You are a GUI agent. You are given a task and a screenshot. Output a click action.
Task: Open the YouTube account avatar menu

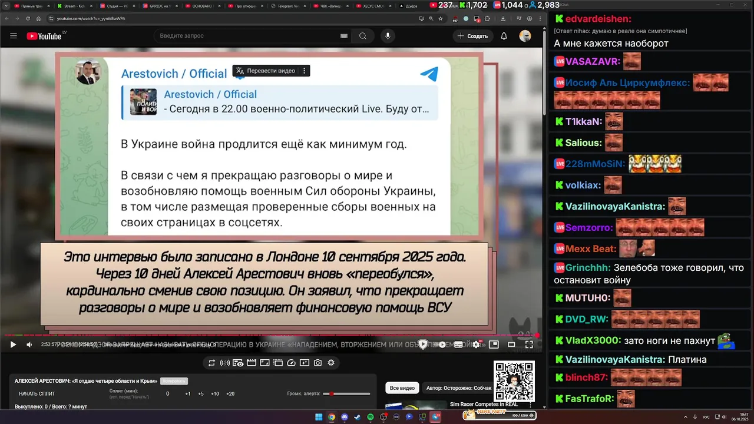point(525,36)
